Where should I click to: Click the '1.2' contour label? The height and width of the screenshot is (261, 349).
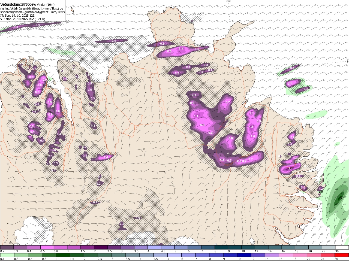click(251, 127)
